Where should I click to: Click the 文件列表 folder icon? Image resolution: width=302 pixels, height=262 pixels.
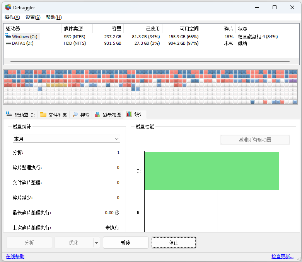tap(43, 115)
